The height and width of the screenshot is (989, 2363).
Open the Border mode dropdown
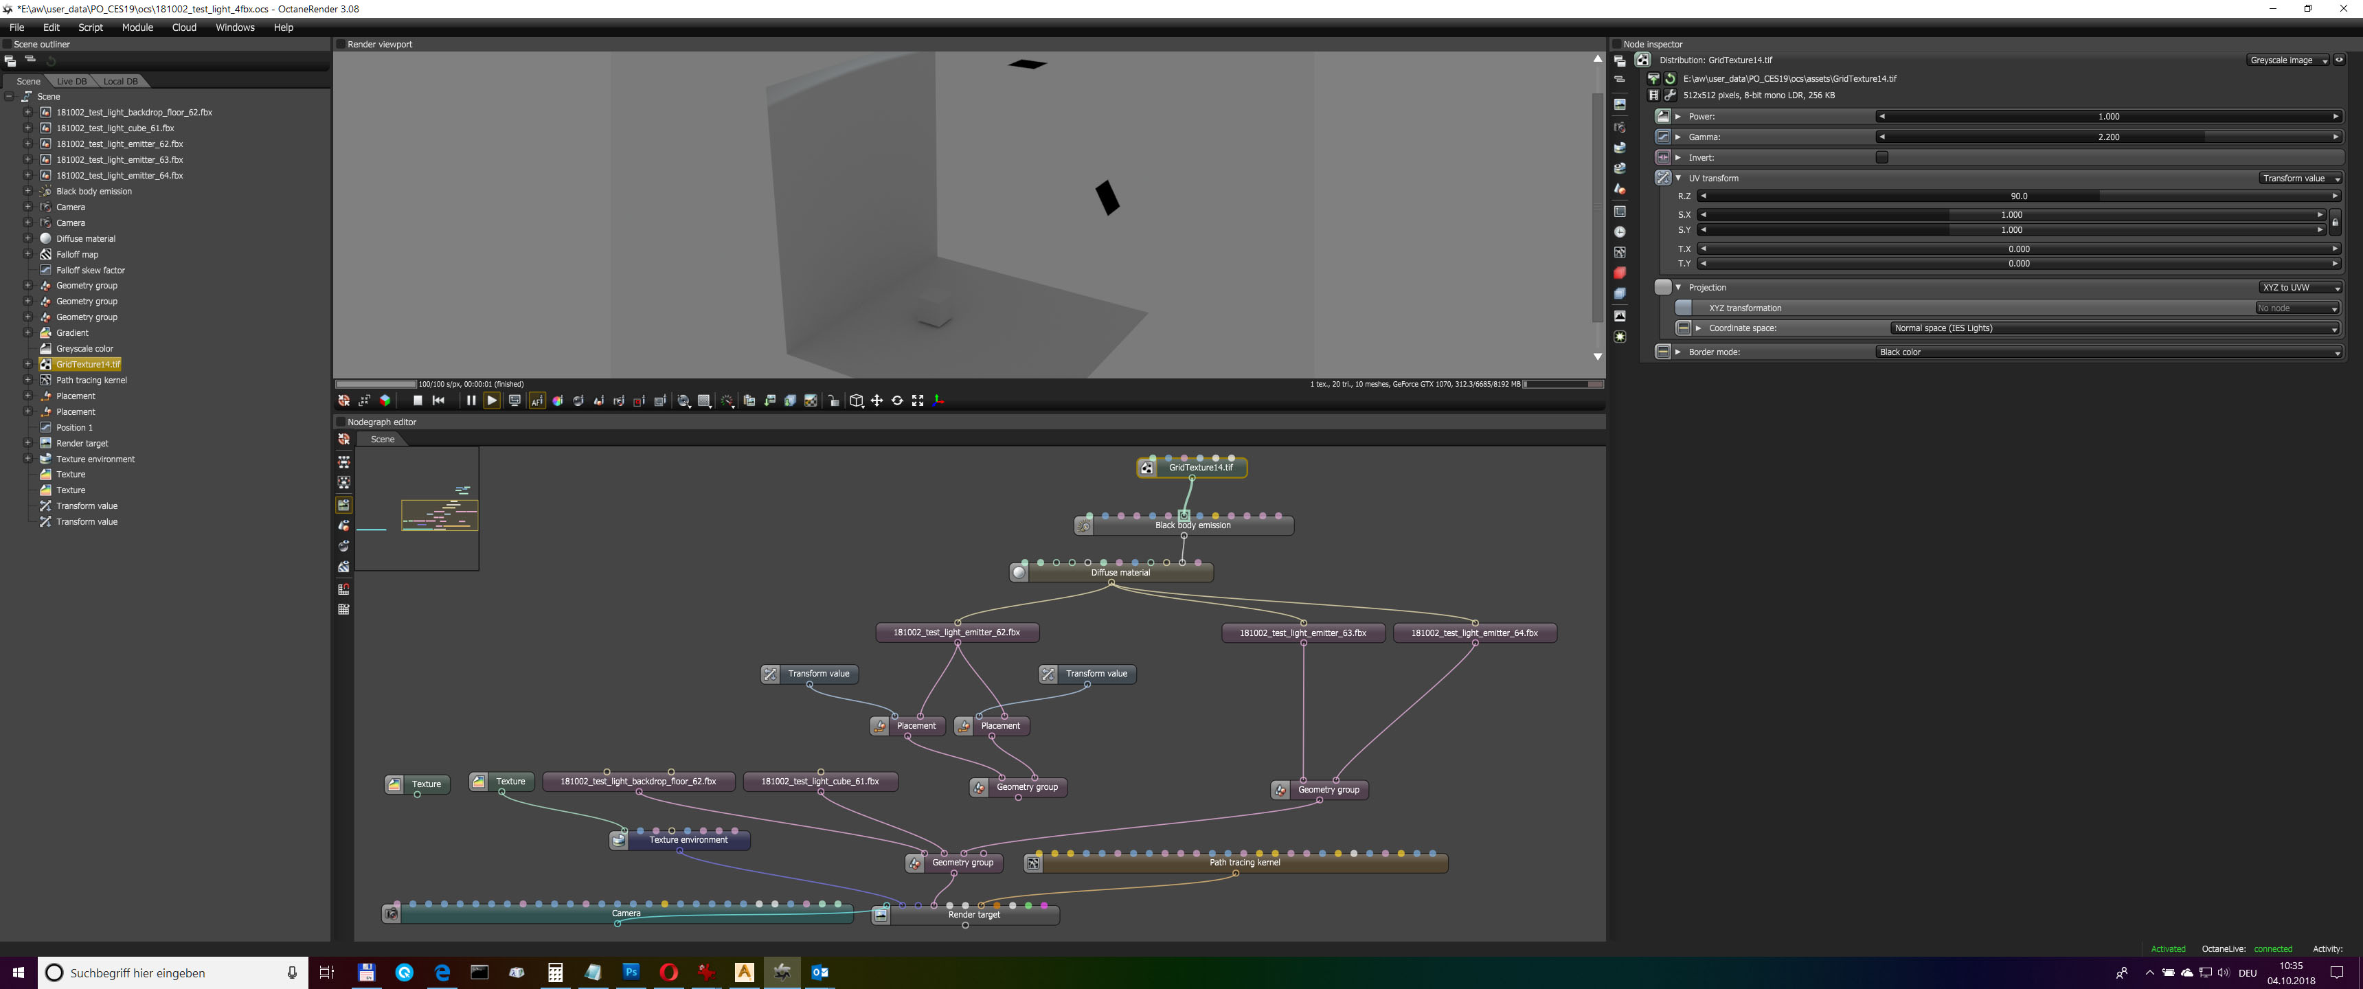[2108, 352]
